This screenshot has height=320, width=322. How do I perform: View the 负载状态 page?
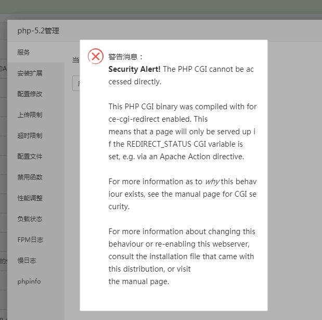point(36,219)
